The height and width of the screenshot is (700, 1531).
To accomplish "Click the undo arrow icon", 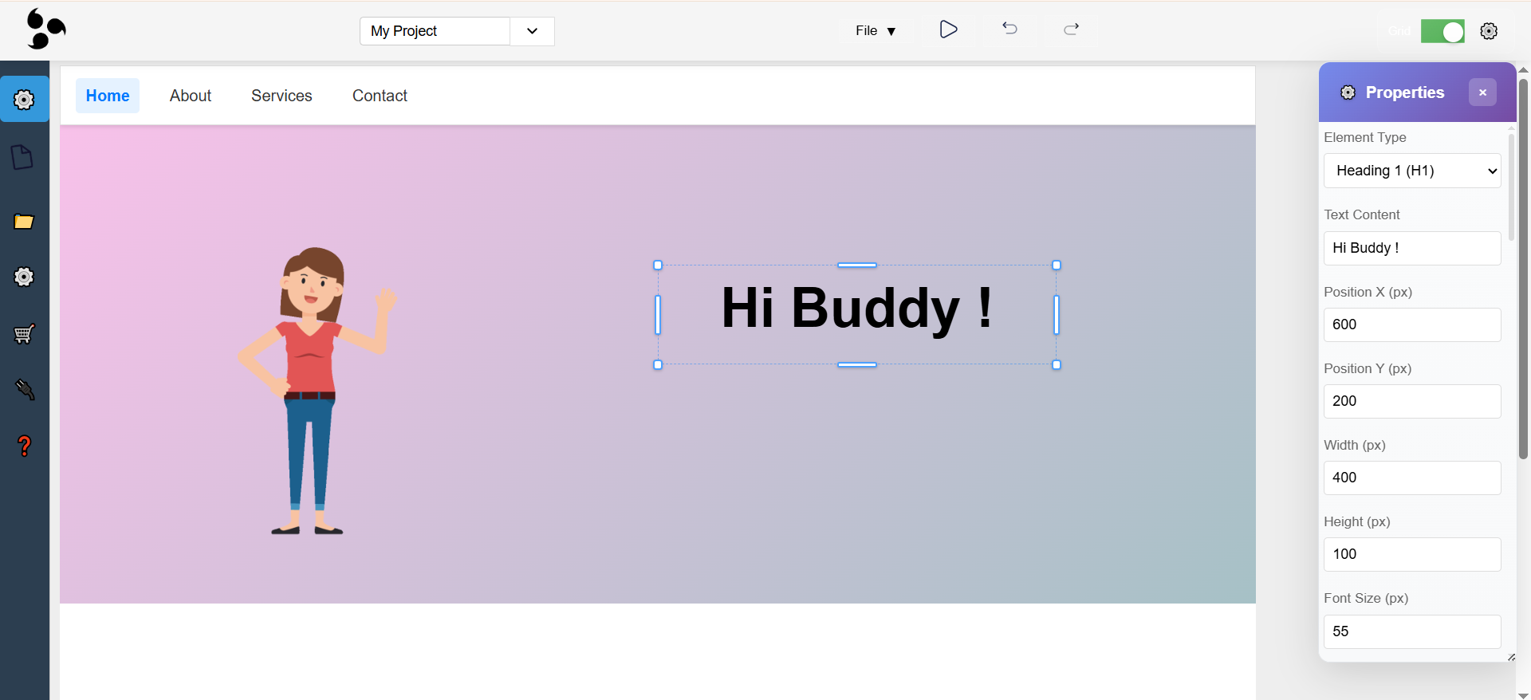I will 1010,29.
